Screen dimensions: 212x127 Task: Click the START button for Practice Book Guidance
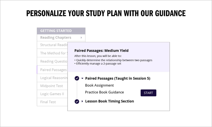point(148,93)
